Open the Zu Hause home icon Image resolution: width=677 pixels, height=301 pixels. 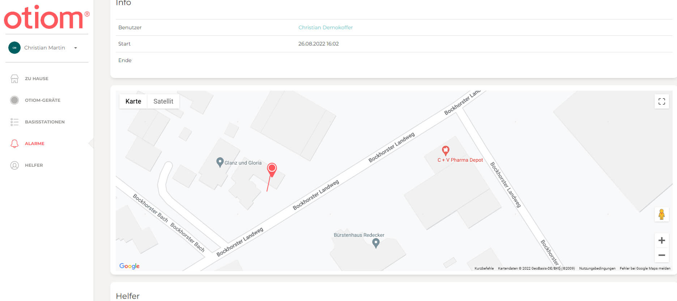(x=14, y=79)
